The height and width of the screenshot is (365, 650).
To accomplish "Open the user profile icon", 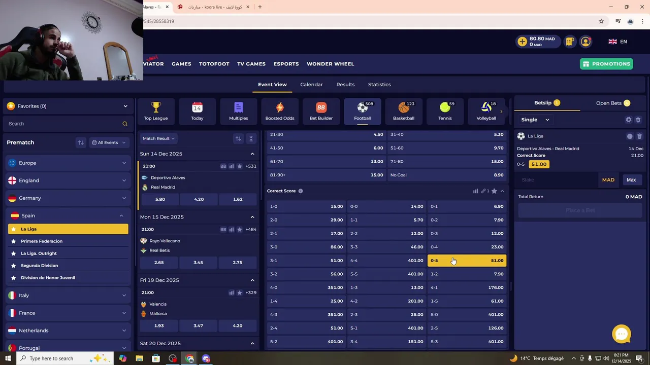I will coord(586,42).
